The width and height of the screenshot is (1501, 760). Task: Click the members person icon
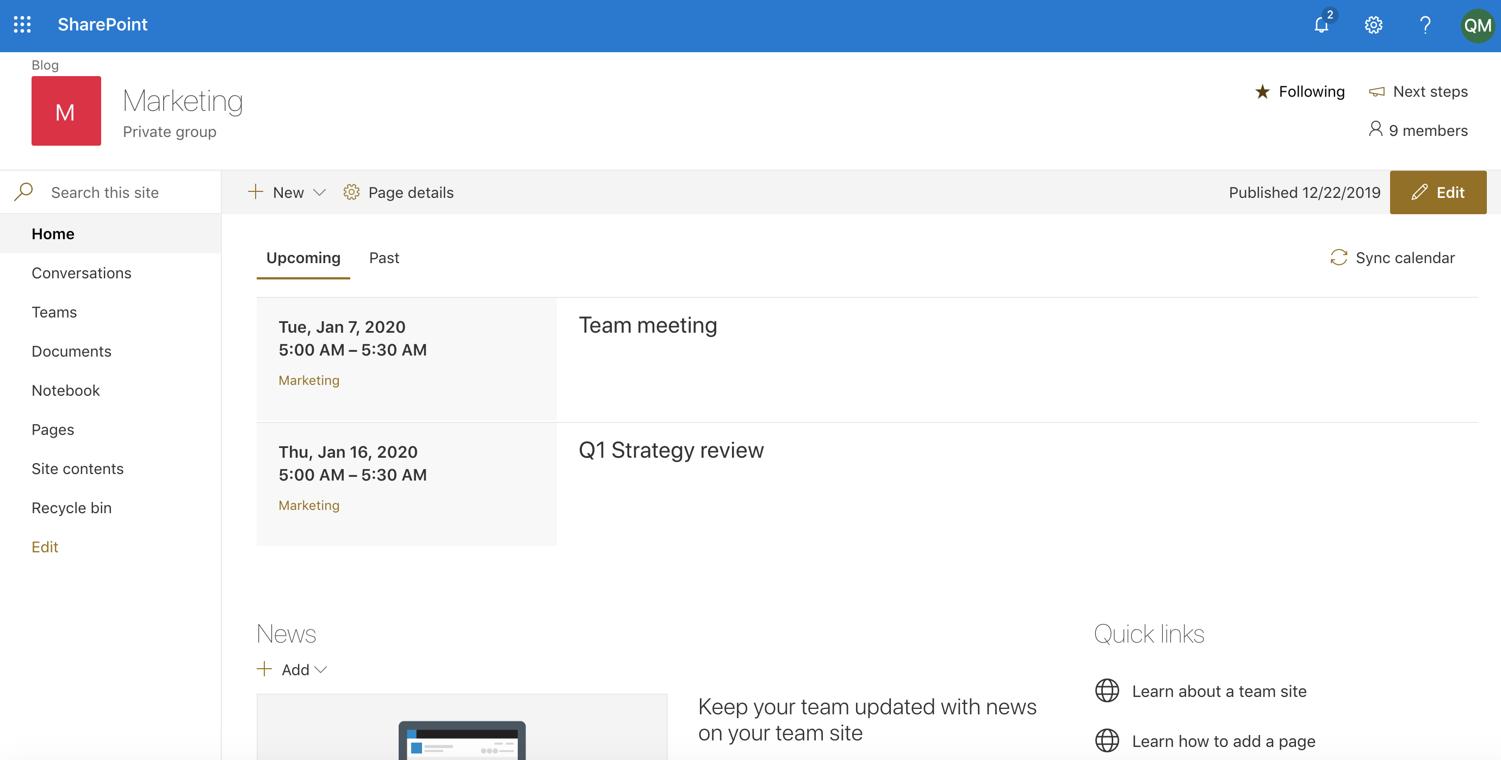pos(1375,129)
